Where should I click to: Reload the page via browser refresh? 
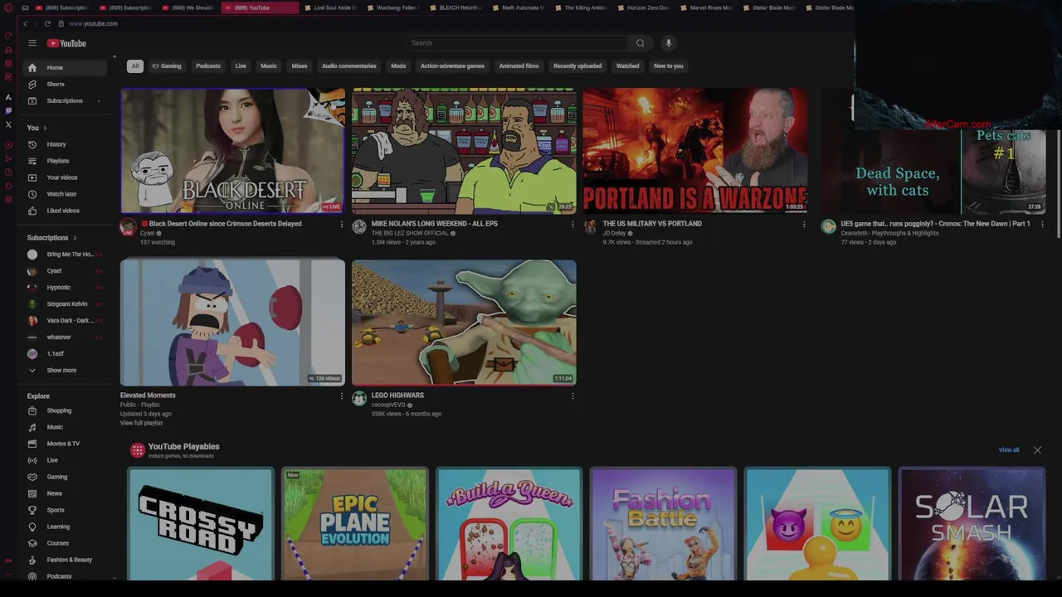[47, 23]
